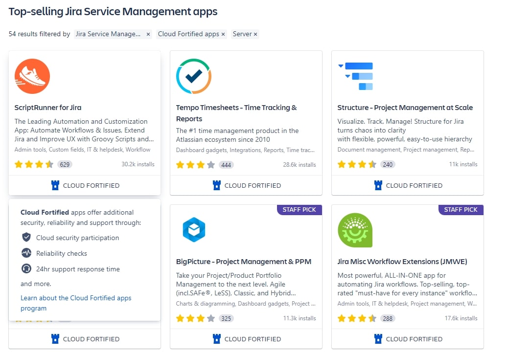Open the BigPicture blue hexagon logo
The image size is (507, 355).
[x=194, y=230]
